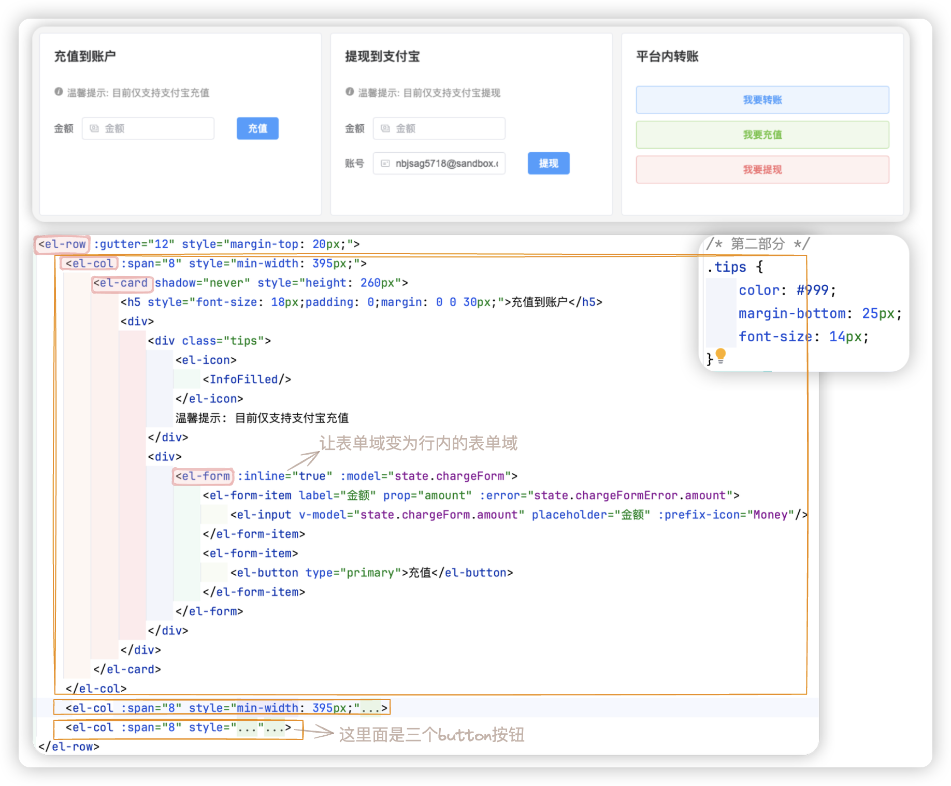Click the green 我要充值 button
Viewport: 951px width, 786px height.
762,135
